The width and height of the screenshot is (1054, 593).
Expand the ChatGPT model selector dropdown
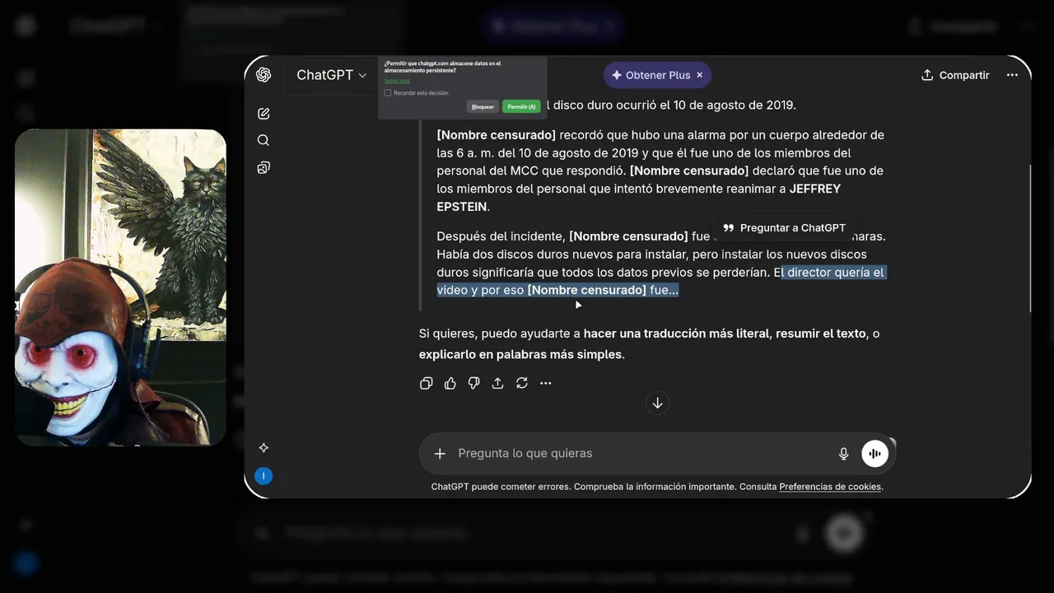click(x=332, y=75)
